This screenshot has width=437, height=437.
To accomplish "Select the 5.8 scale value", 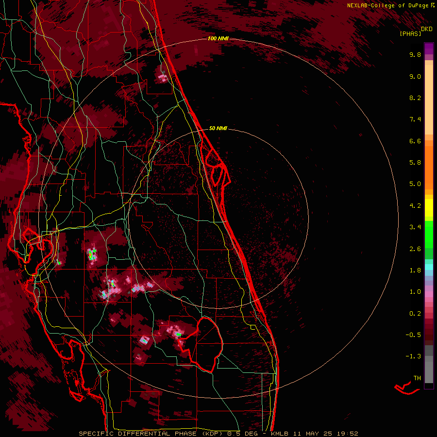I will point(415,163).
